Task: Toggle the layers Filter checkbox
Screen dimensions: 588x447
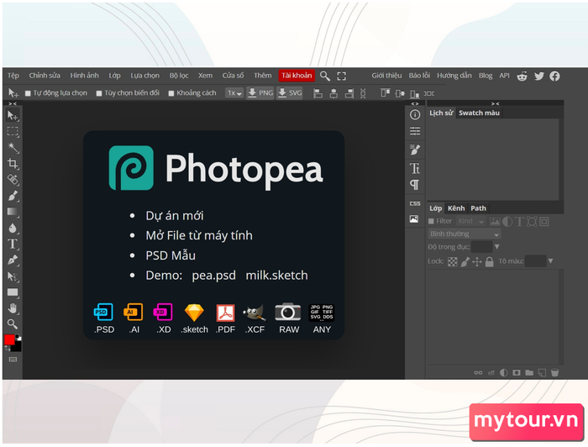Action: pos(431,221)
